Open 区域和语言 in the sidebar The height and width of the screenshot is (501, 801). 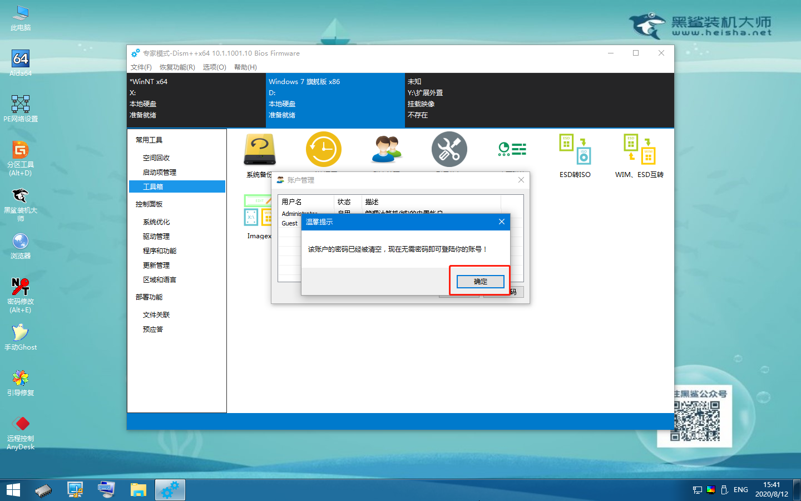point(160,280)
